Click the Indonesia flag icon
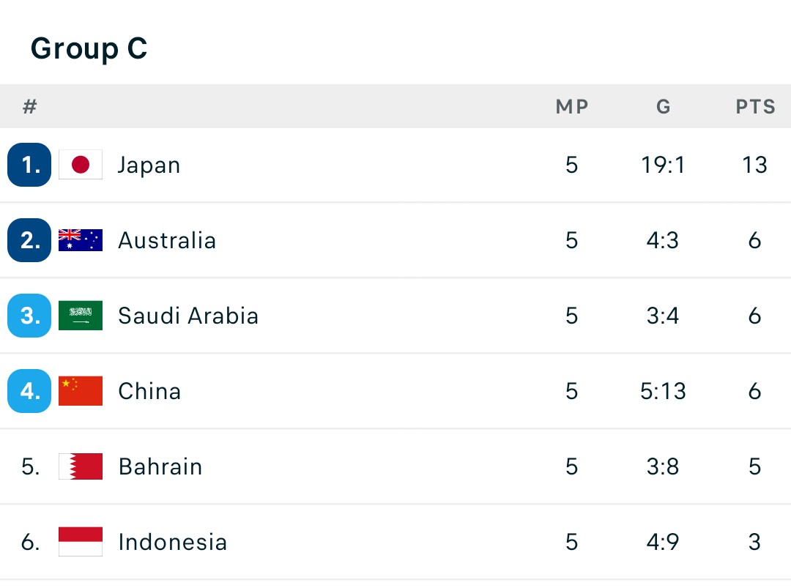Viewport: 791px width, 588px height. 81,542
